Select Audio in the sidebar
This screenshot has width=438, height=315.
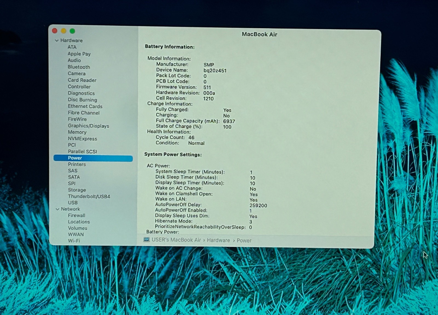pos(74,60)
